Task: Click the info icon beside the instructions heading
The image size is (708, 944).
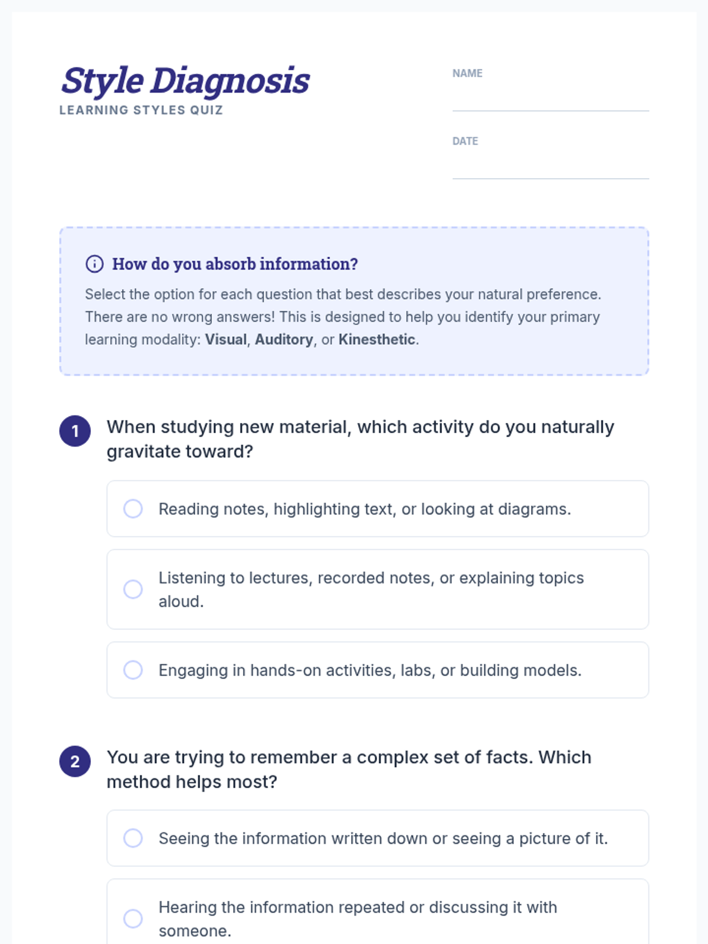Action: (94, 264)
